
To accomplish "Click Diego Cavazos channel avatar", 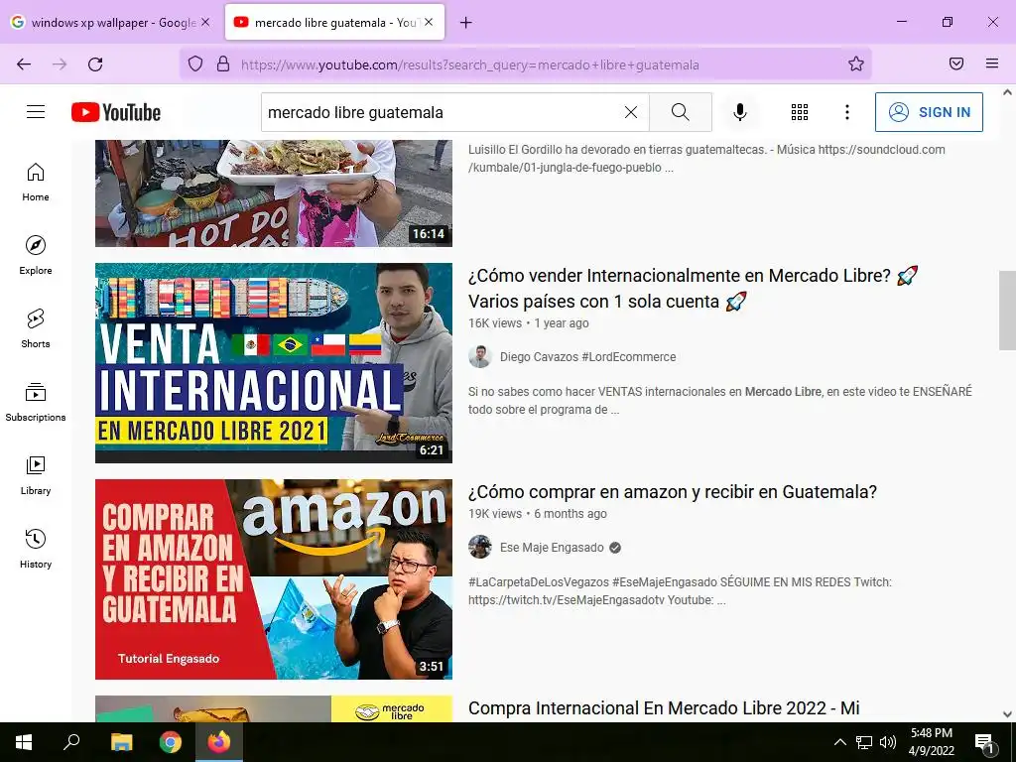I will [x=479, y=357].
